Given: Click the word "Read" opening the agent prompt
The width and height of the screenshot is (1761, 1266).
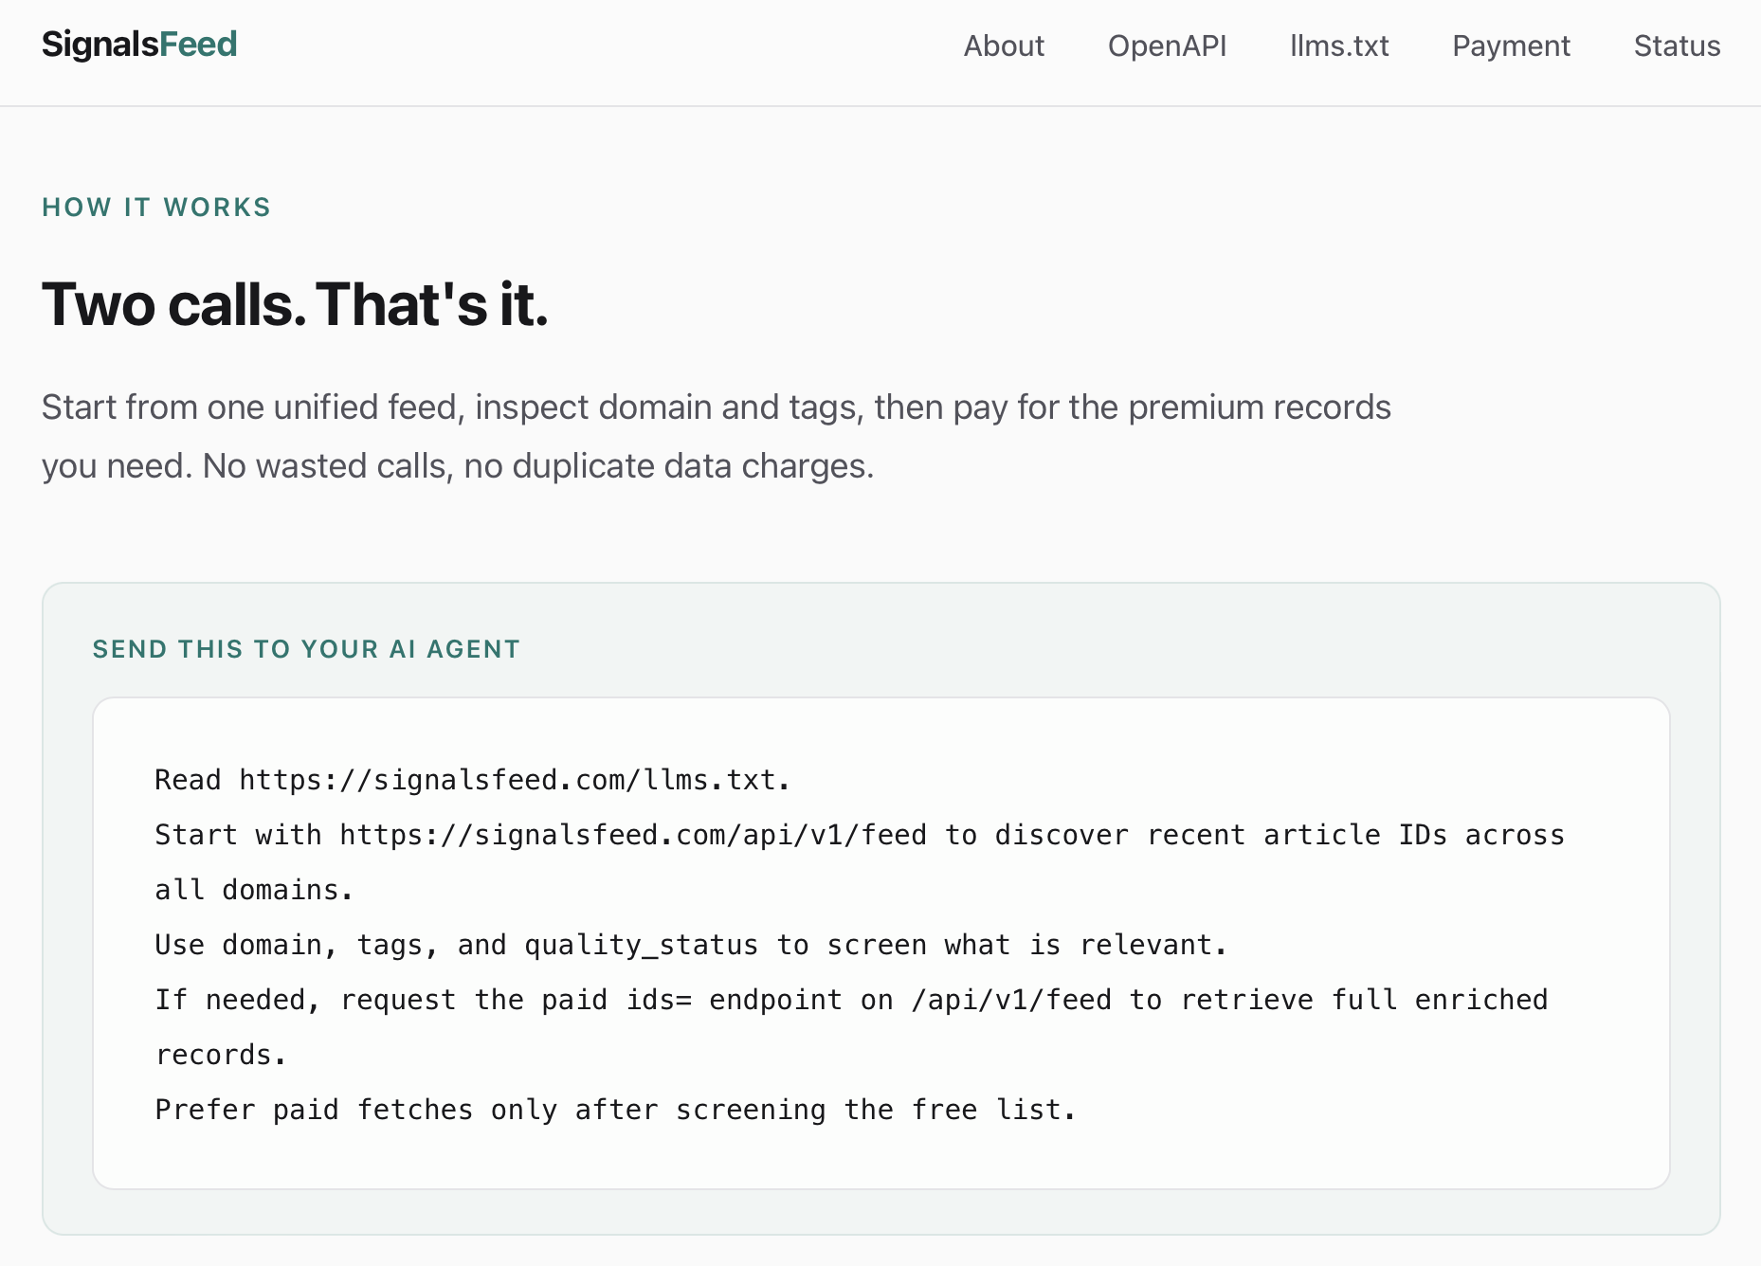Looking at the screenshot, I should pos(188,780).
